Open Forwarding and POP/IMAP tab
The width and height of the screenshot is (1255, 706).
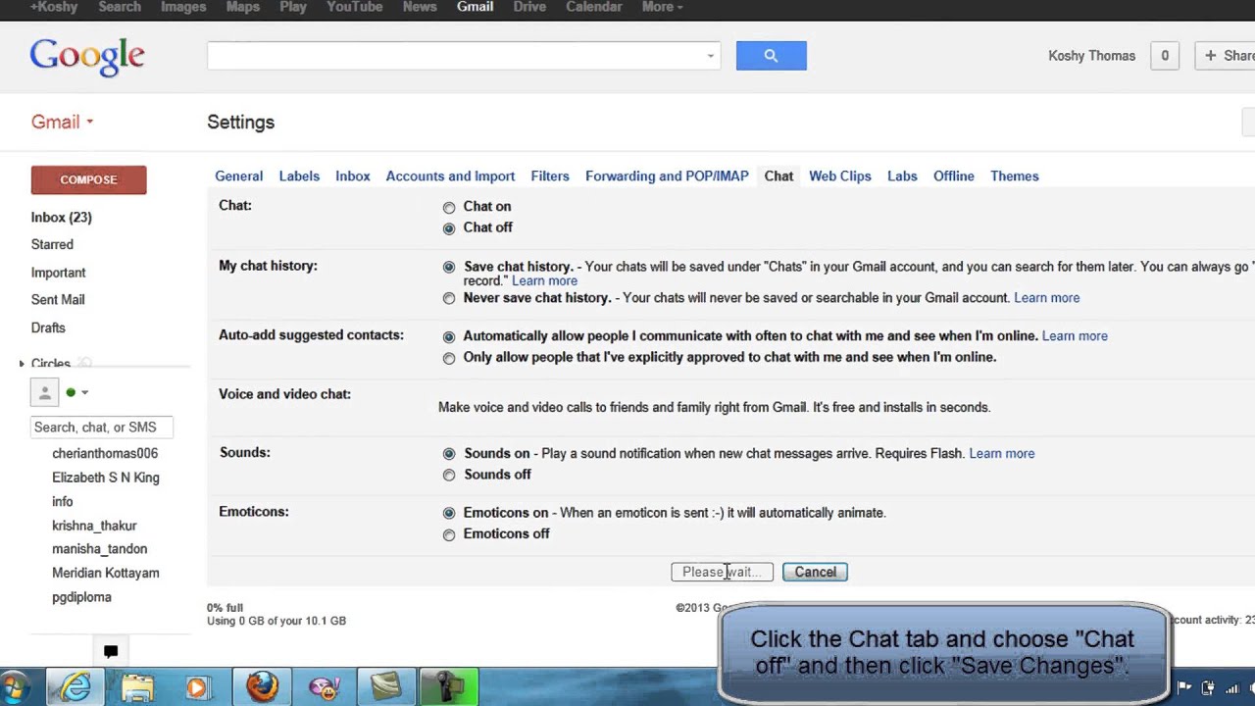[x=667, y=176]
